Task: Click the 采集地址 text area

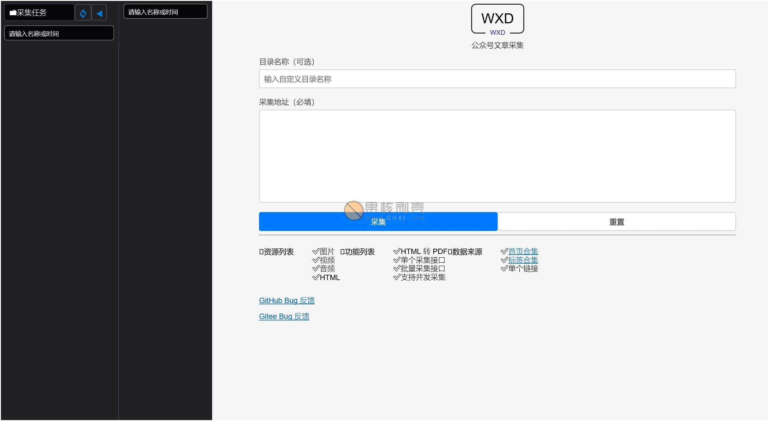Action: coord(497,156)
